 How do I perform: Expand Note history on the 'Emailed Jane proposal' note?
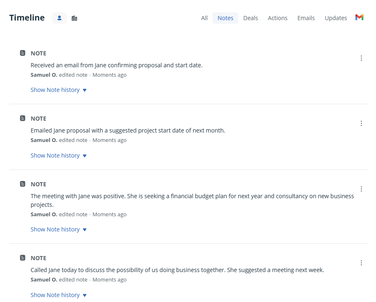55,155
